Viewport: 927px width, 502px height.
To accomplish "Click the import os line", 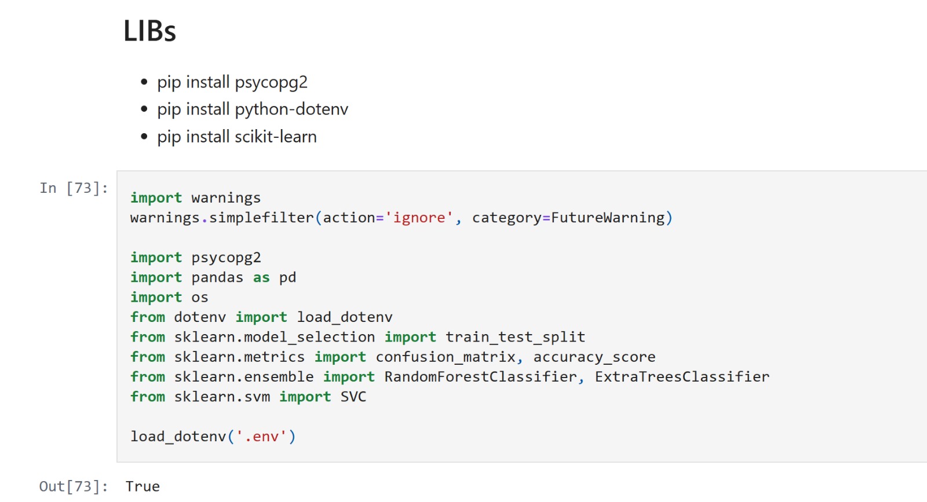I will tap(169, 298).
